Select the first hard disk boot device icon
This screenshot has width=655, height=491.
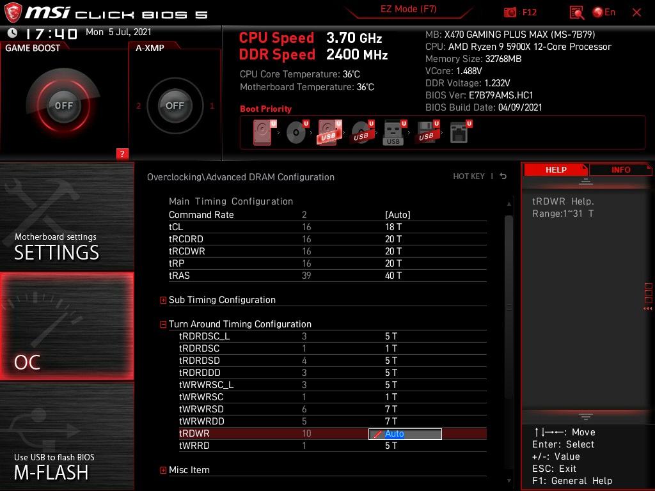264,132
